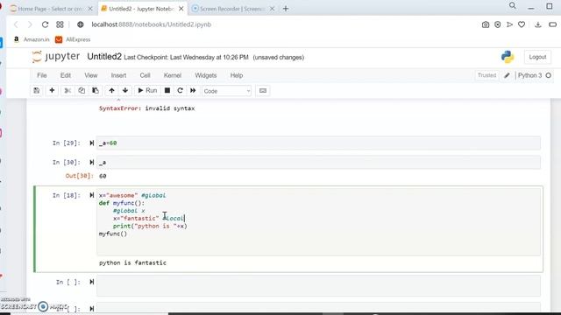Click the address bar showing localhost:8888
The image size is (561, 315).
(x=151, y=24)
